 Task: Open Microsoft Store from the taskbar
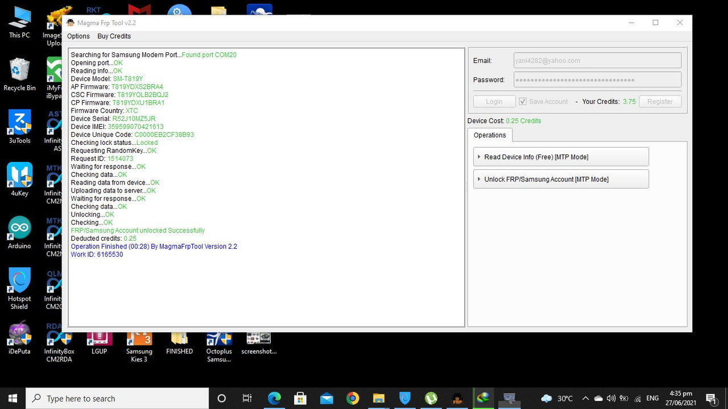click(300, 398)
